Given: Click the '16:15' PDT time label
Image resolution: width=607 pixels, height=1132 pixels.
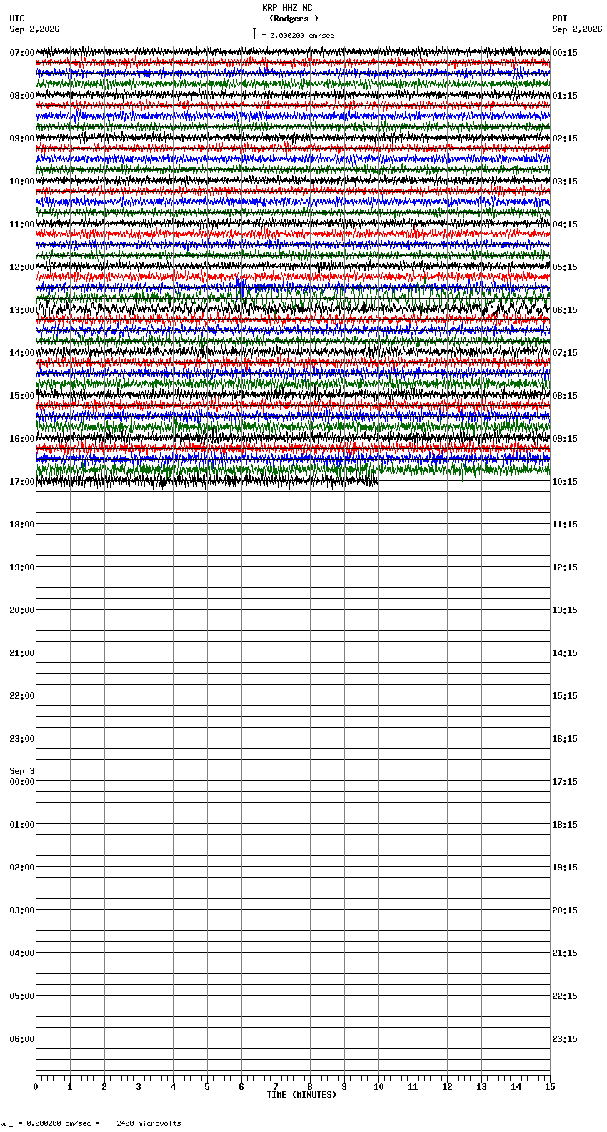Looking at the screenshot, I should 565,739.
